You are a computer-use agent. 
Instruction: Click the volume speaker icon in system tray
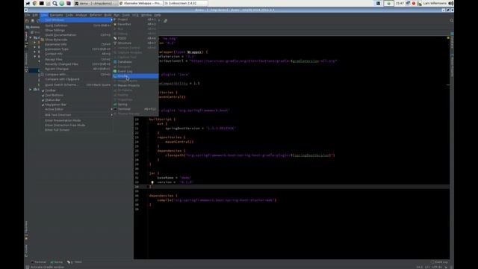click(451, 3)
